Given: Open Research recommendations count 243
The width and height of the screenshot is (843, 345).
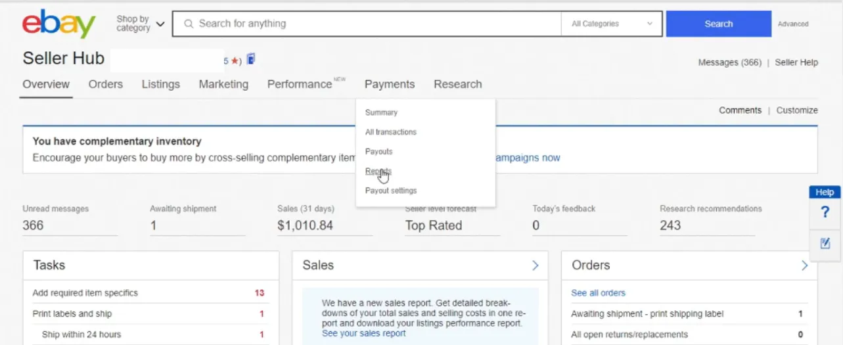Looking at the screenshot, I should click(670, 225).
